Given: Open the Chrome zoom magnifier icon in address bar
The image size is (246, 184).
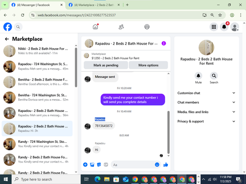Looking at the screenshot, I should [212, 15].
